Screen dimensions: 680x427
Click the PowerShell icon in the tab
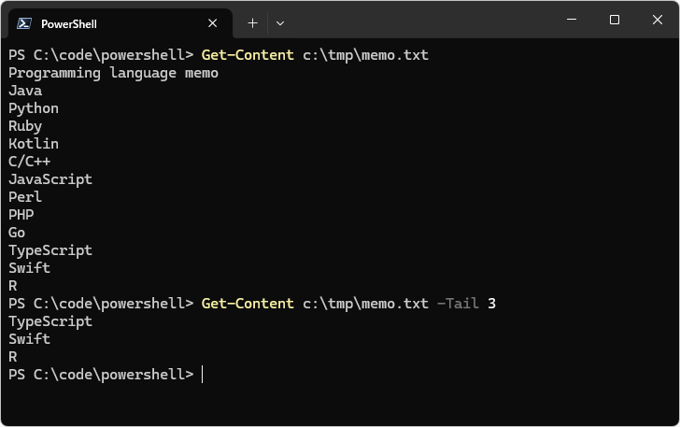pos(24,23)
